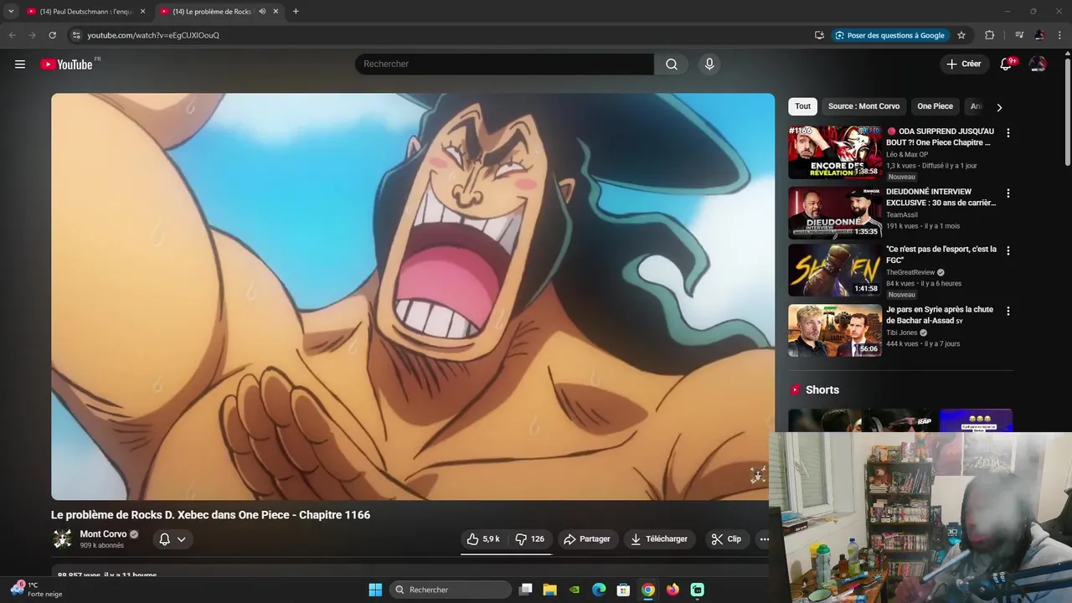Open the ODA SURPREND video thumbnail

tap(835, 152)
